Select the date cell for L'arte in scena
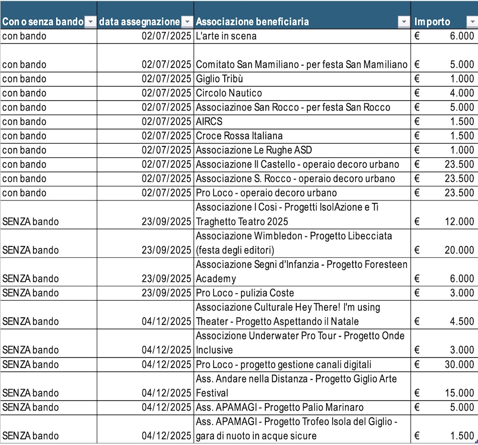The image size is (478, 445). point(166,36)
